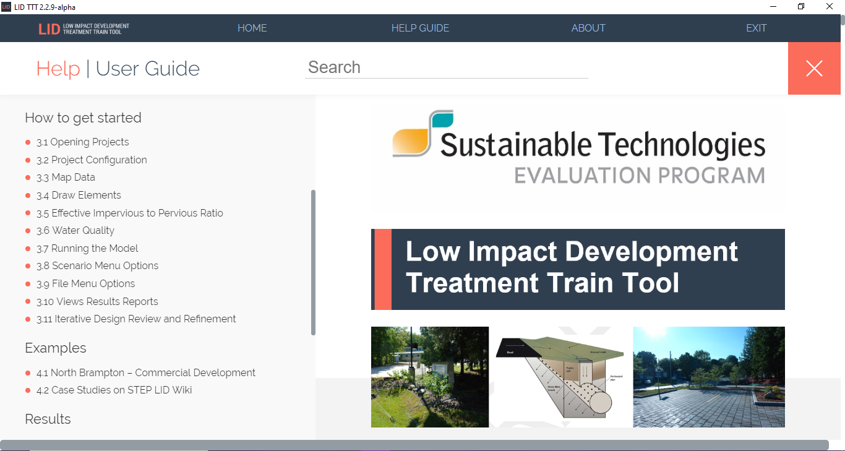This screenshot has width=845, height=451.
Task: Close the Help User Guide panel
Action: tap(814, 69)
